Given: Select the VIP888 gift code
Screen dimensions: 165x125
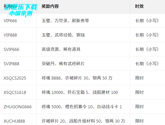Looking at the screenshot, I should point(10,35).
